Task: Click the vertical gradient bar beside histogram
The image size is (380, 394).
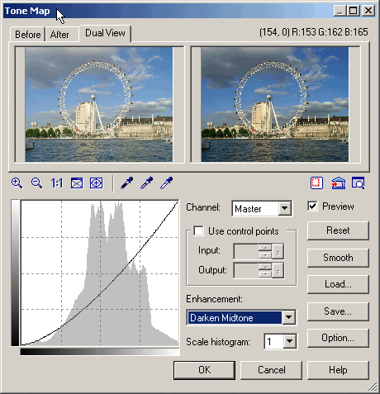Action: 15,273
